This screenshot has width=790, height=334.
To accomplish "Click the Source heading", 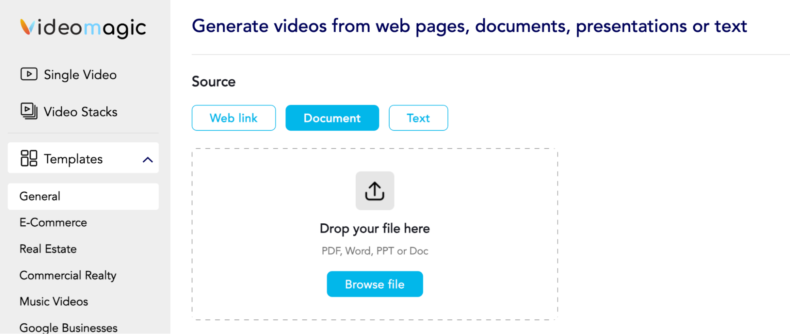I will pyautogui.click(x=213, y=81).
